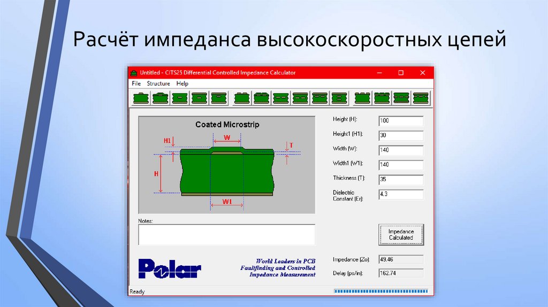Choose the Broadside-Coupled Stripline icon
The height and width of the screenshot is (307, 548).
pyautogui.click(x=339, y=98)
